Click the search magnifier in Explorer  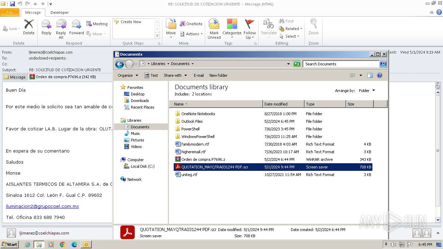point(383,64)
